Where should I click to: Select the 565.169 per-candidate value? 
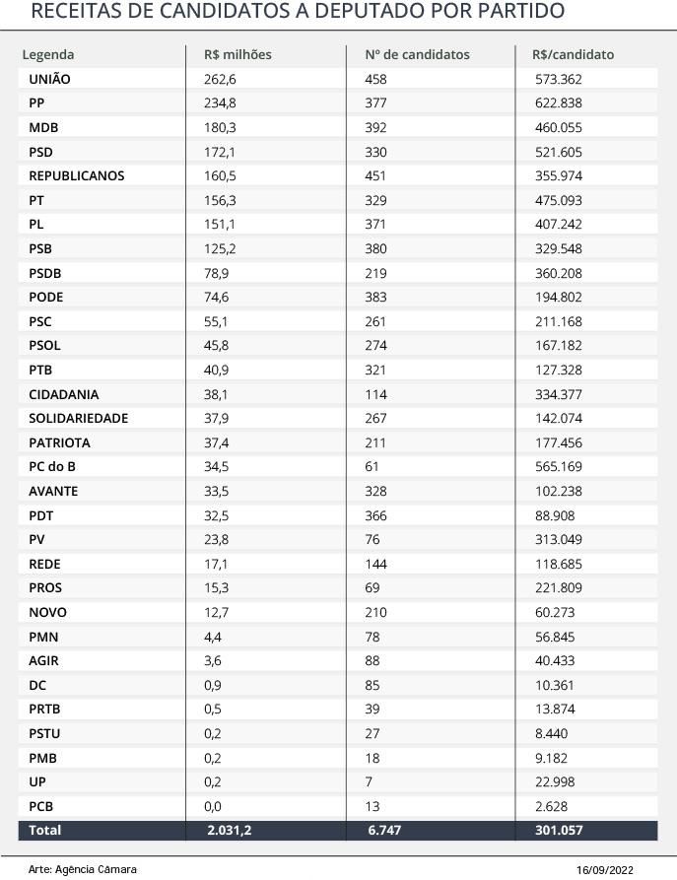558,466
